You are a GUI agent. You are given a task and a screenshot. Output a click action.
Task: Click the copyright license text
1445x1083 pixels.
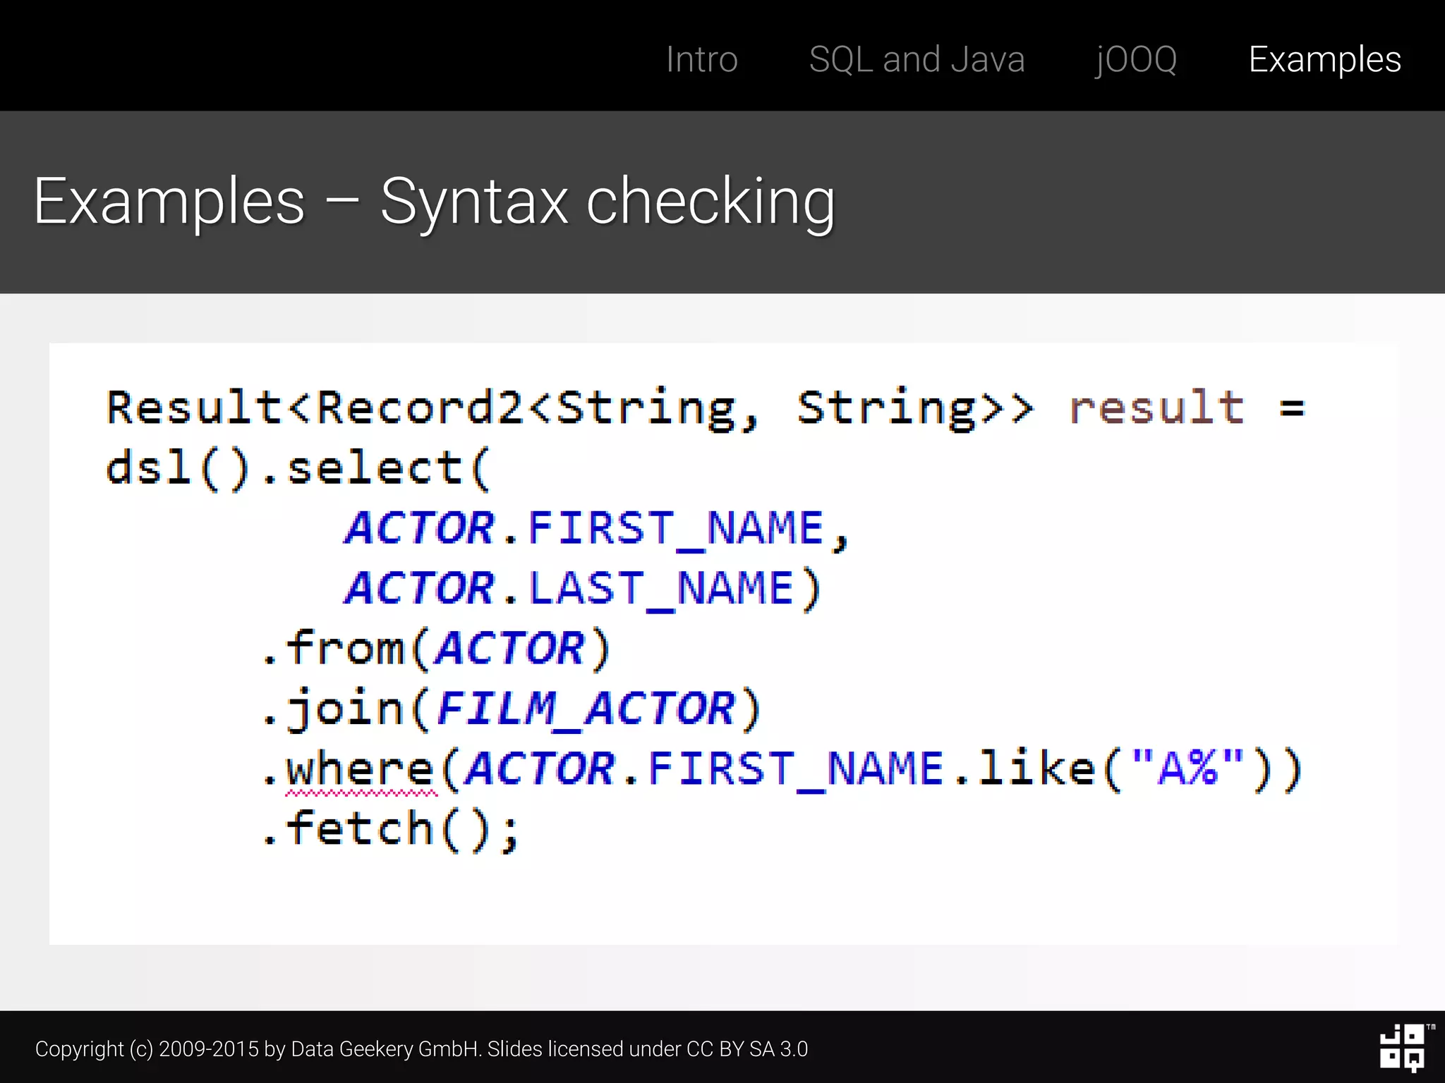click(x=421, y=1049)
